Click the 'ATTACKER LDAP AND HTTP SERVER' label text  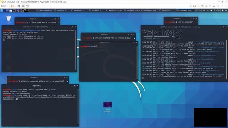42,23
